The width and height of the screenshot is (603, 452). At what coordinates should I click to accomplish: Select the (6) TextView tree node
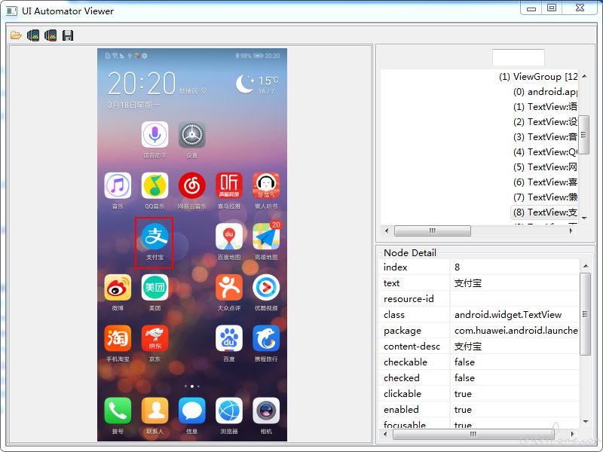coord(545,182)
